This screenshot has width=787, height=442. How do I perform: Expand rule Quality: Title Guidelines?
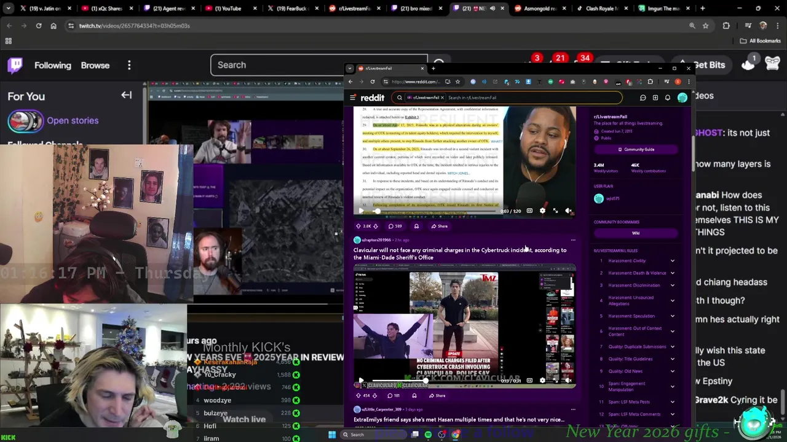point(672,359)
